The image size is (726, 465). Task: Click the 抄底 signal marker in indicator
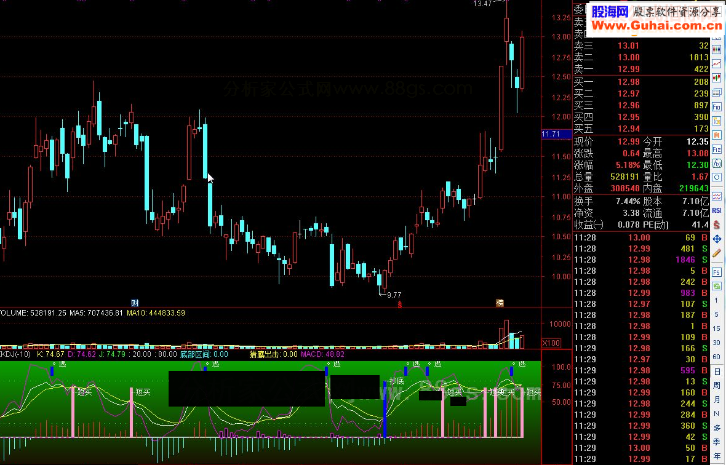tap(396, 381)
